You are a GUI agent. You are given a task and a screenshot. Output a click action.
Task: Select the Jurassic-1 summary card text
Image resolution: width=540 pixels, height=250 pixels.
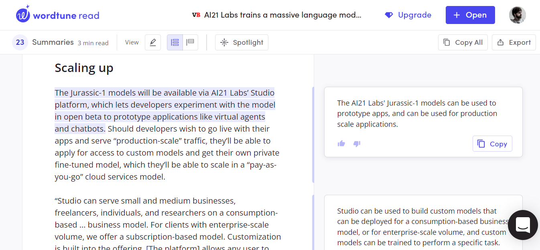(x=417, y=114)
